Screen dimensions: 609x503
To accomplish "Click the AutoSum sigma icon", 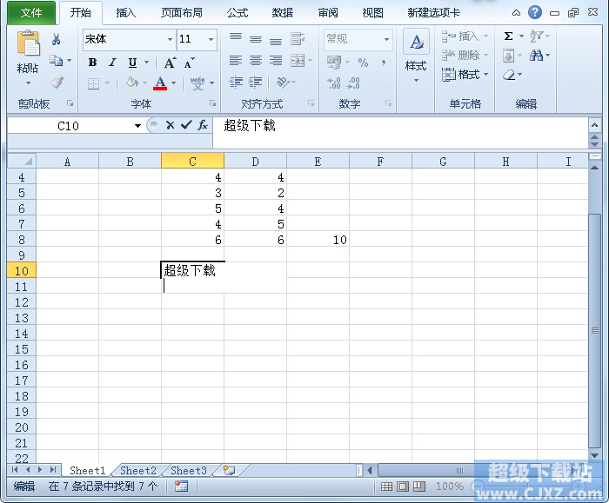I will (509, 36).
